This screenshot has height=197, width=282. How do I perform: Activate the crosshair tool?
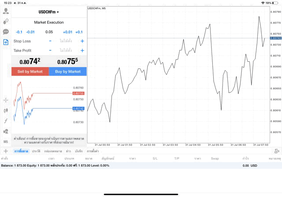click(6, 100)
